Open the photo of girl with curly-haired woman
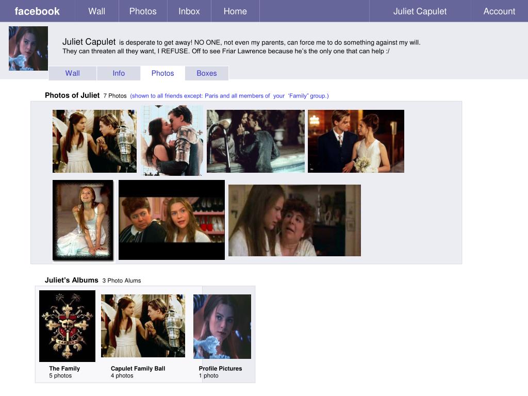The image size is (528, 396). pos(294,220)
